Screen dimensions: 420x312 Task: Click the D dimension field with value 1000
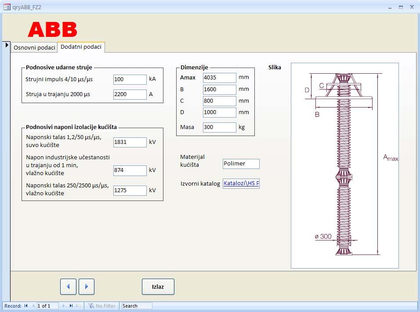(x=219, y=112)
